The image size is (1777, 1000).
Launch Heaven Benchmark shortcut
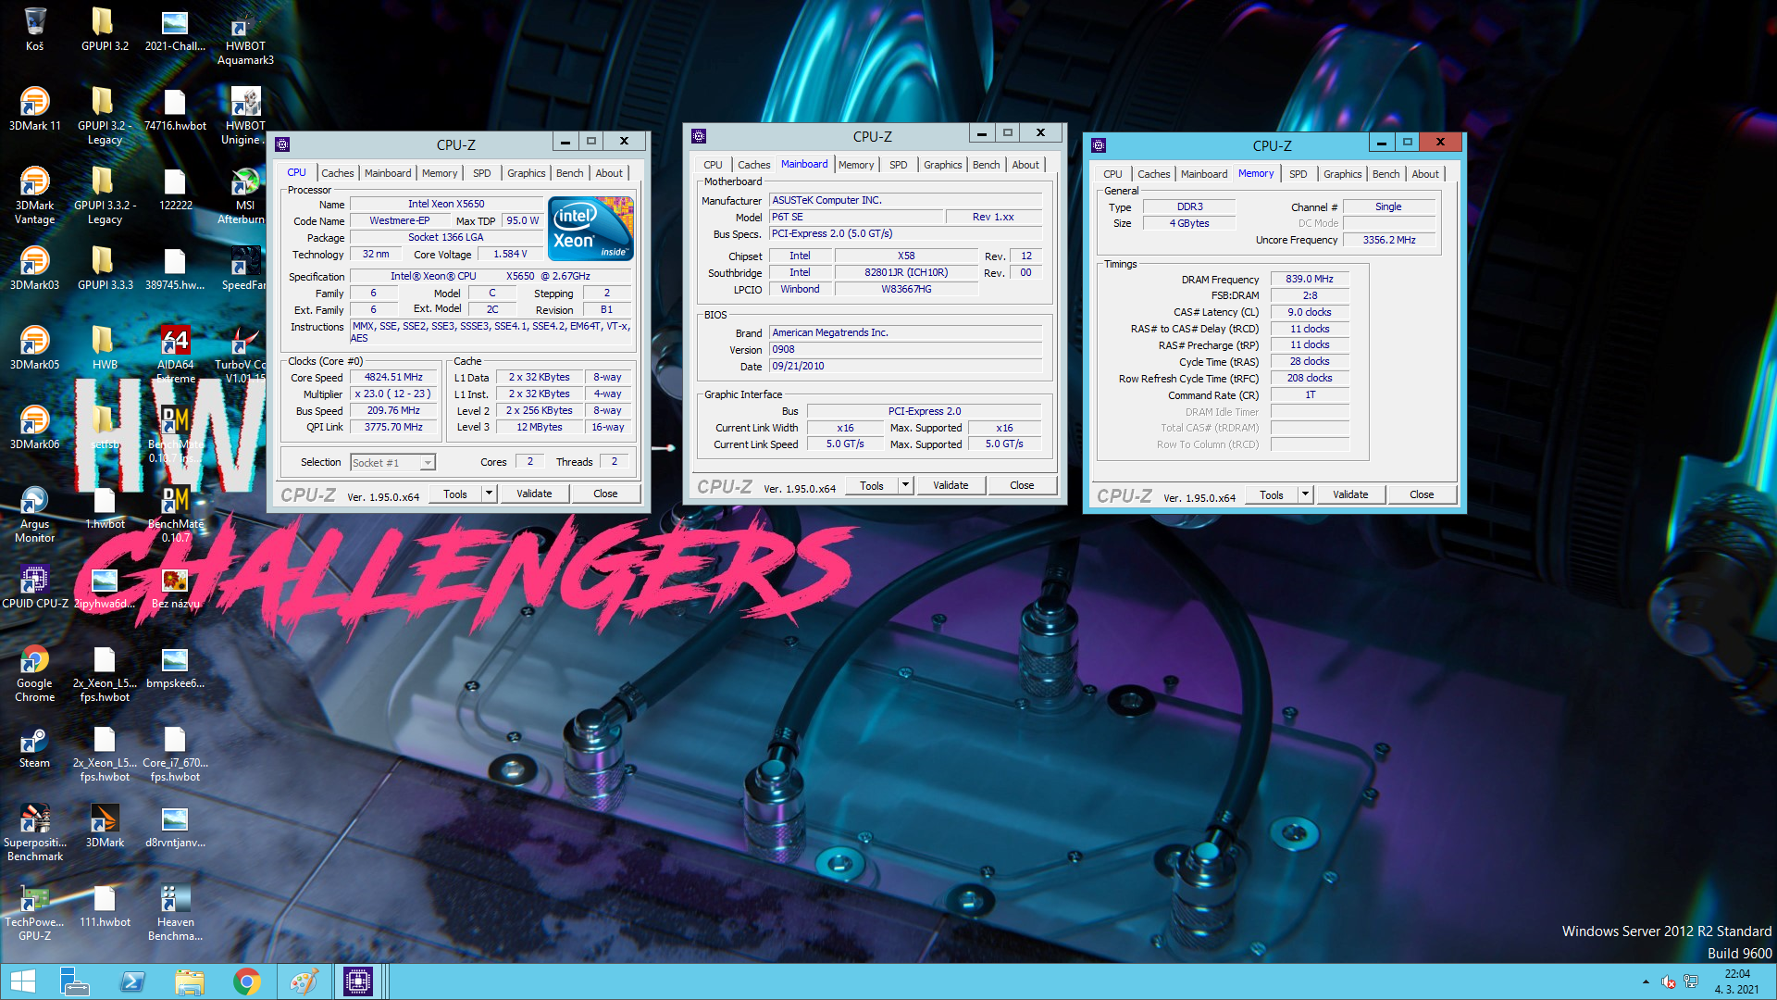[x=175, y=912]
